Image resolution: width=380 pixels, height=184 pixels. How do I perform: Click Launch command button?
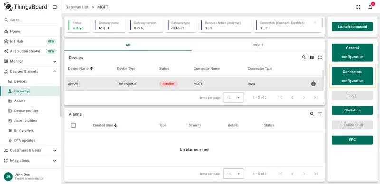click(x=352, y=27)
